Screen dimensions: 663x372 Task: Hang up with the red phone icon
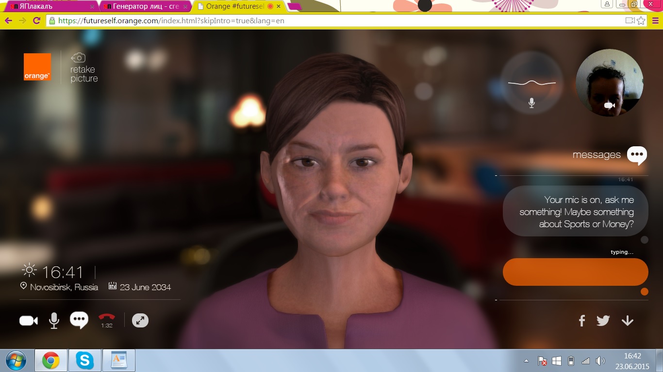coord(107,317)
